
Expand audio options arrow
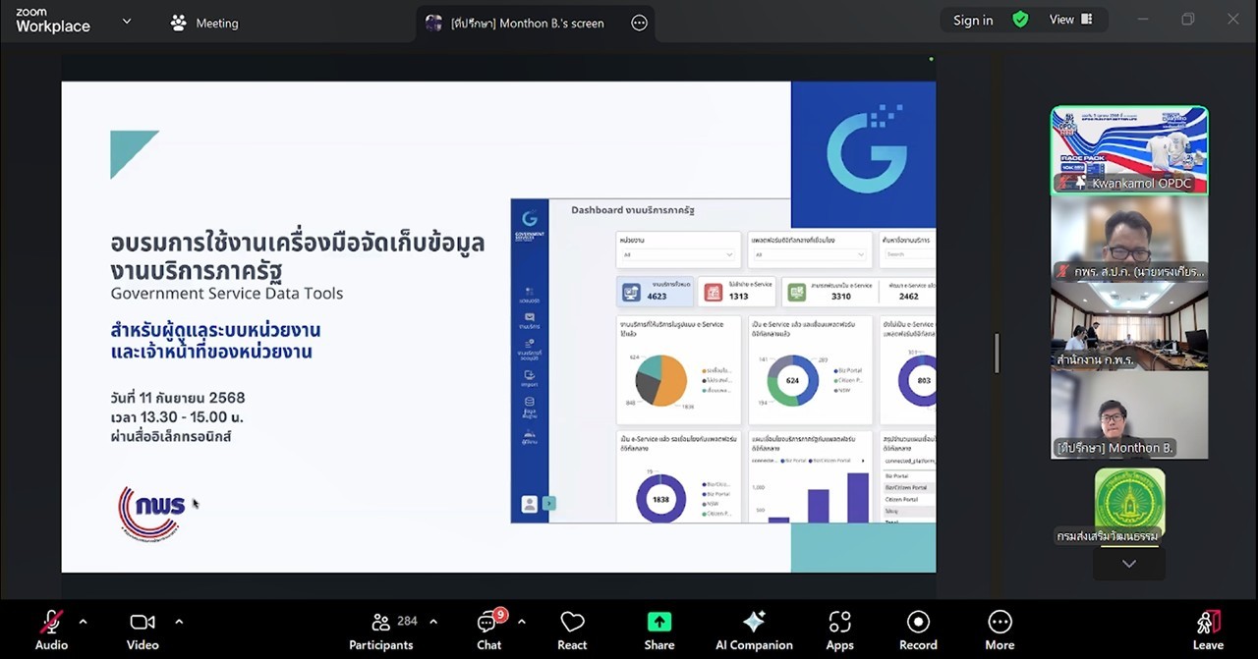click(83, 622)
